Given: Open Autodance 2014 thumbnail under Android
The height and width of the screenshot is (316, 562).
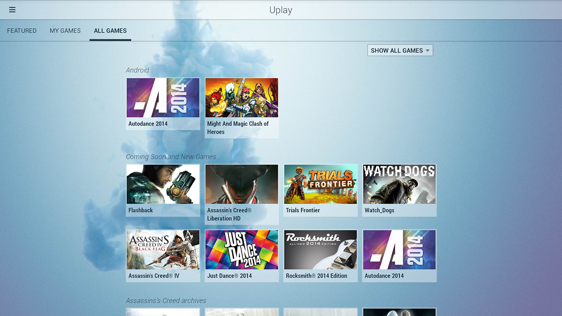Looking at the screenshot, I should tap(163, 98).
